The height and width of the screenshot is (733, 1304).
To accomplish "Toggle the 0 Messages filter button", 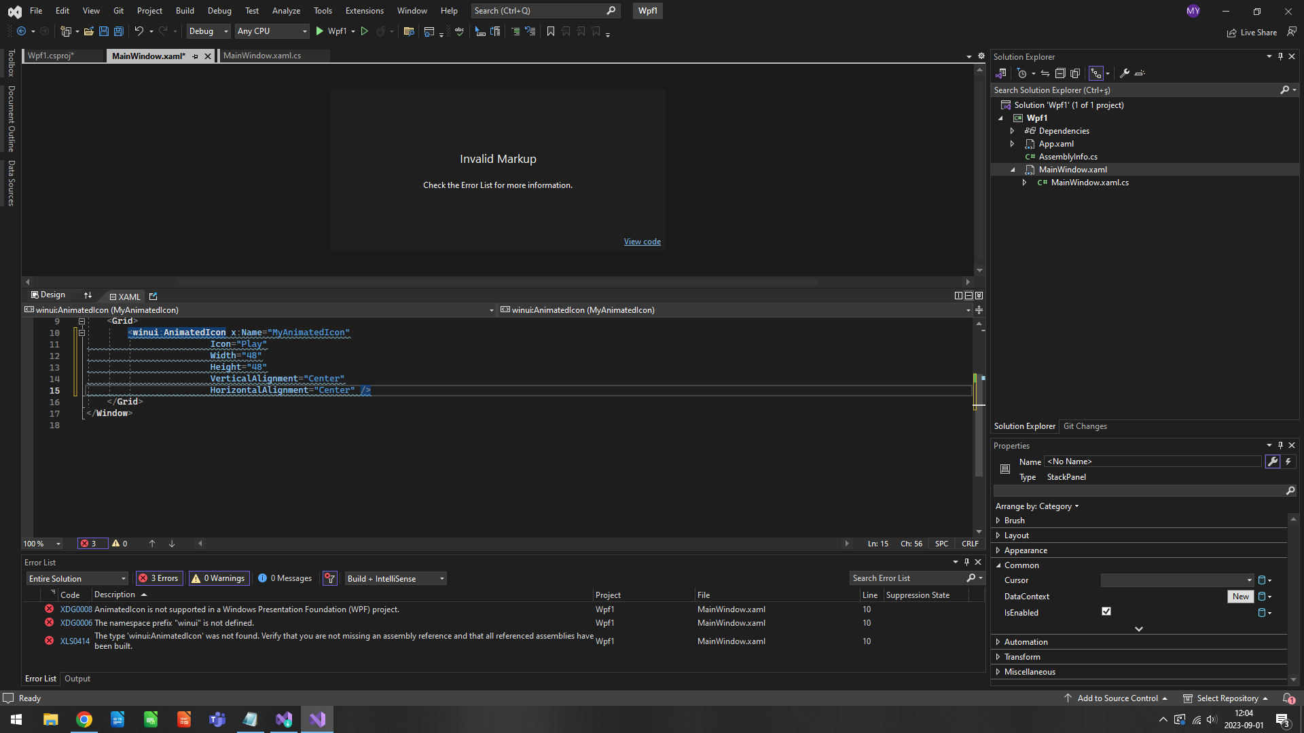I will pos(285,579).
